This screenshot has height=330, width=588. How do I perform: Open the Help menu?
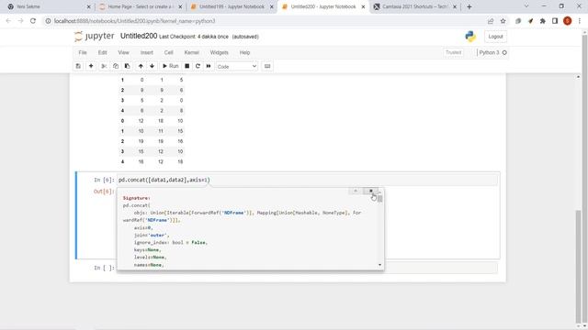[244, 53]
